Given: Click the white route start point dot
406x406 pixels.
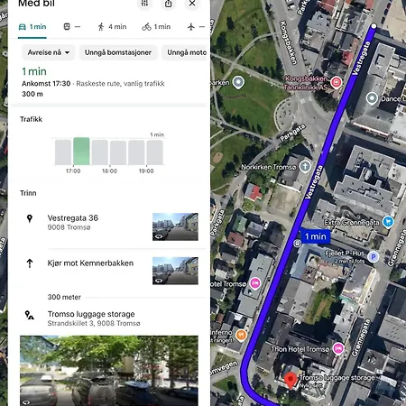Looking at the screenshot, I should (374, 26).
